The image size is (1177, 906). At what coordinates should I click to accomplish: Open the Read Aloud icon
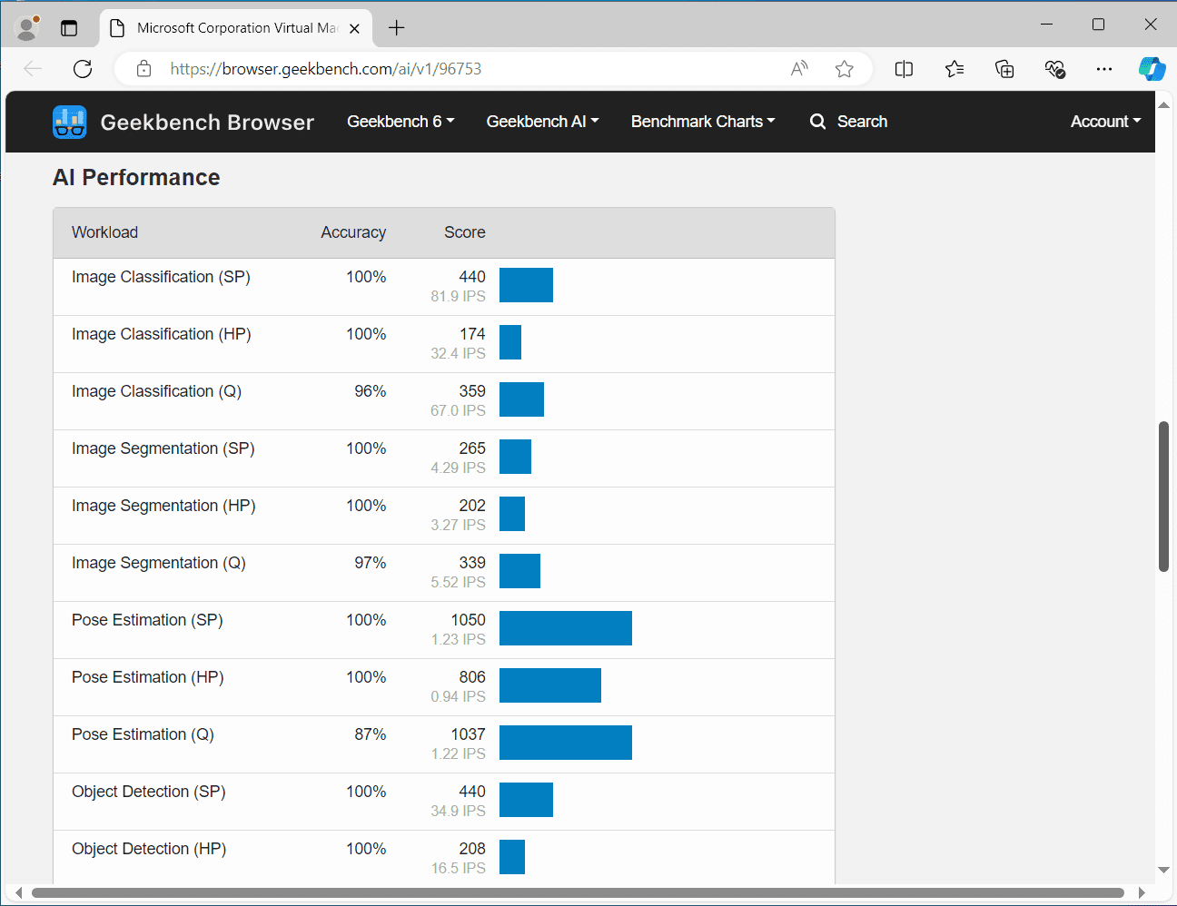point(799,69)
